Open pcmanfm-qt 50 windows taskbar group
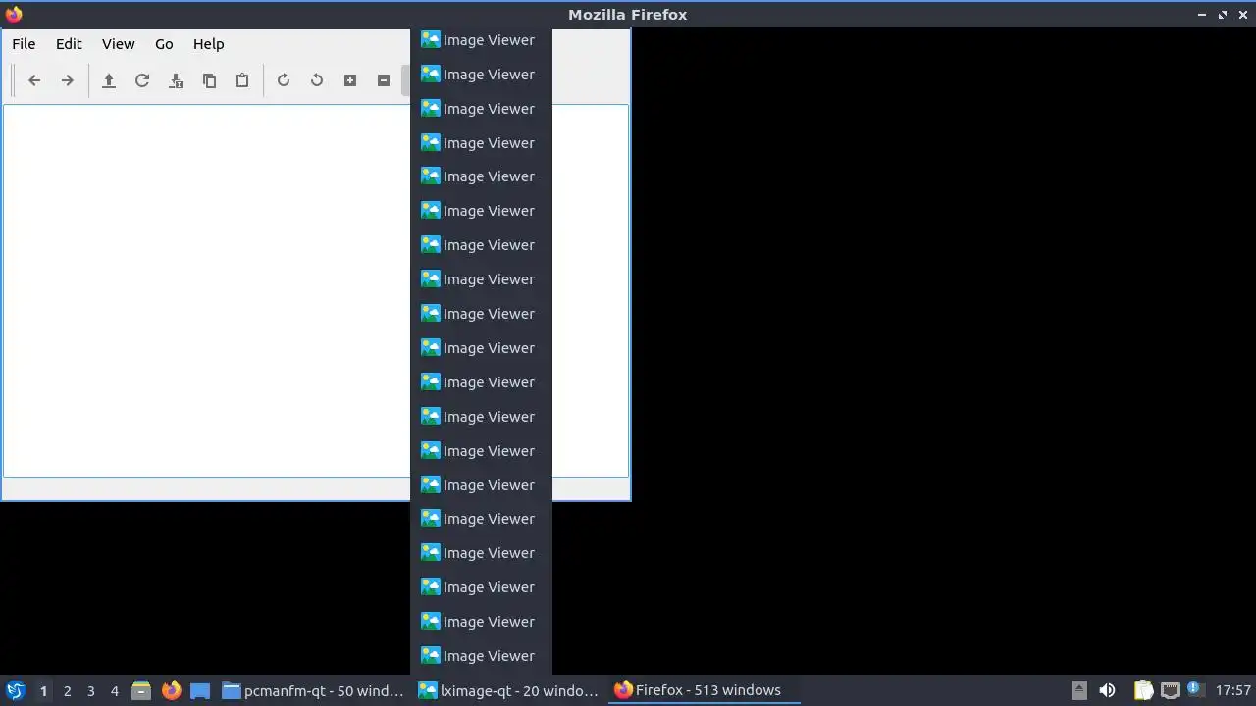This screenshot has width=1256, height=706. click(x=313, y=690)
